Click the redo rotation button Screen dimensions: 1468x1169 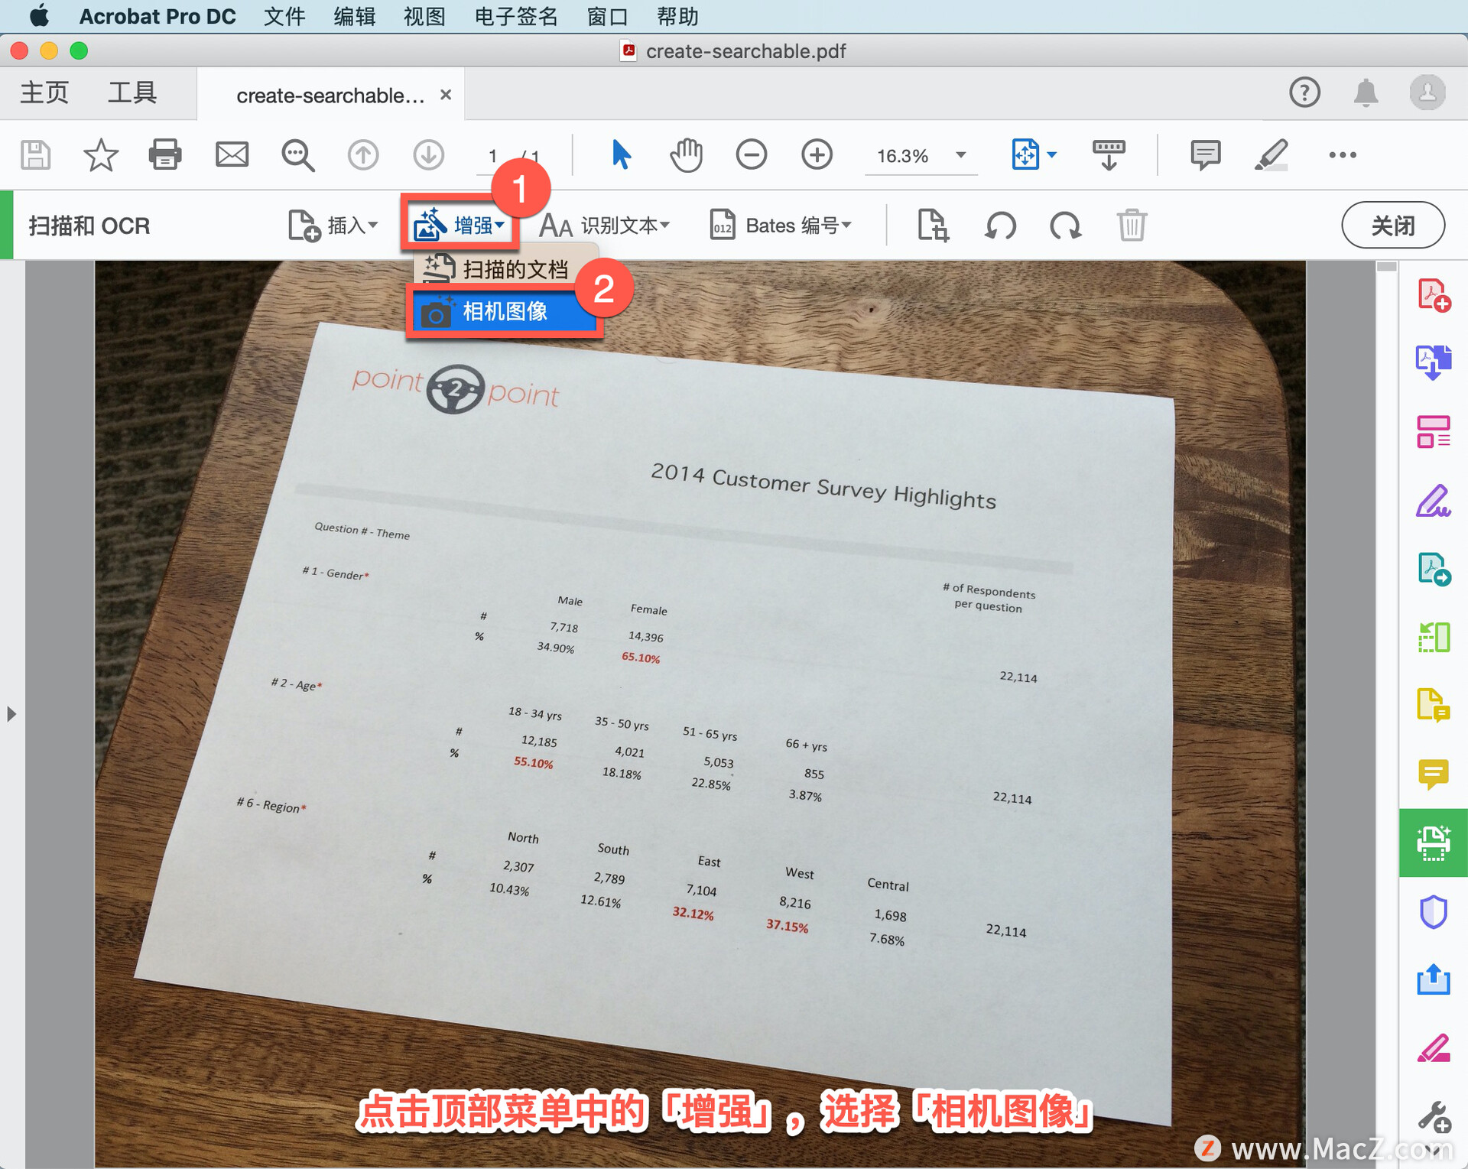[1065, 226]
